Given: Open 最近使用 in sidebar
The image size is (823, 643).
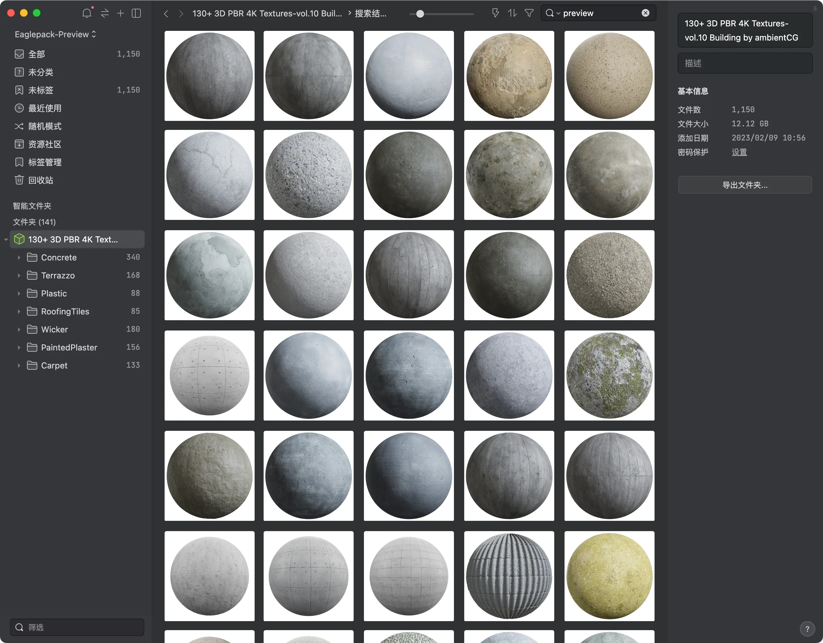Looking at the screenshot, I should [77, 108].
